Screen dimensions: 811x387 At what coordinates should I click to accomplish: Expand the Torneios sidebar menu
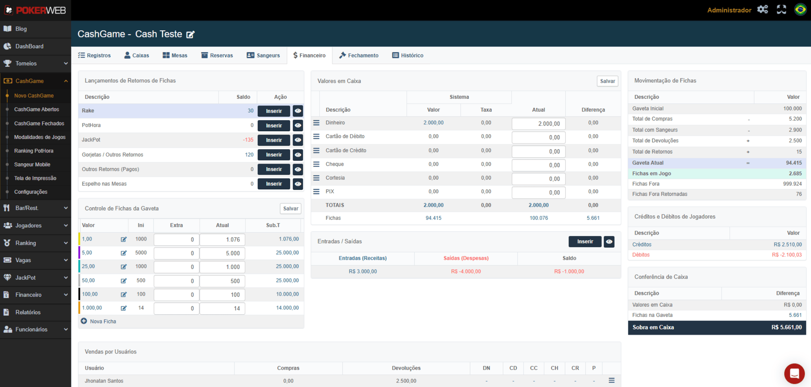(x=35, y=64)
